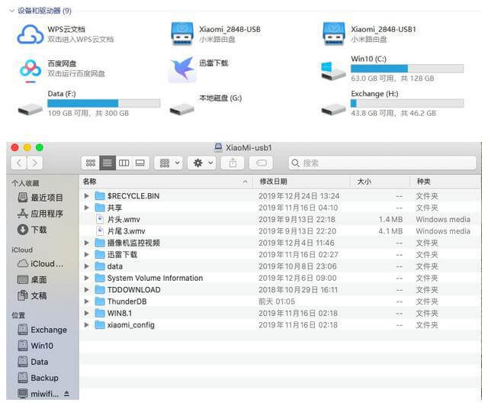Image resolution: width=488 pixels, height=406 pixels.
Task: Sort files by 修改日期 column header
Action: coord(273,182)
